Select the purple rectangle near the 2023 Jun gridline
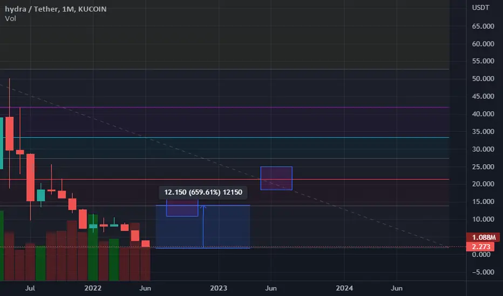 276,178
